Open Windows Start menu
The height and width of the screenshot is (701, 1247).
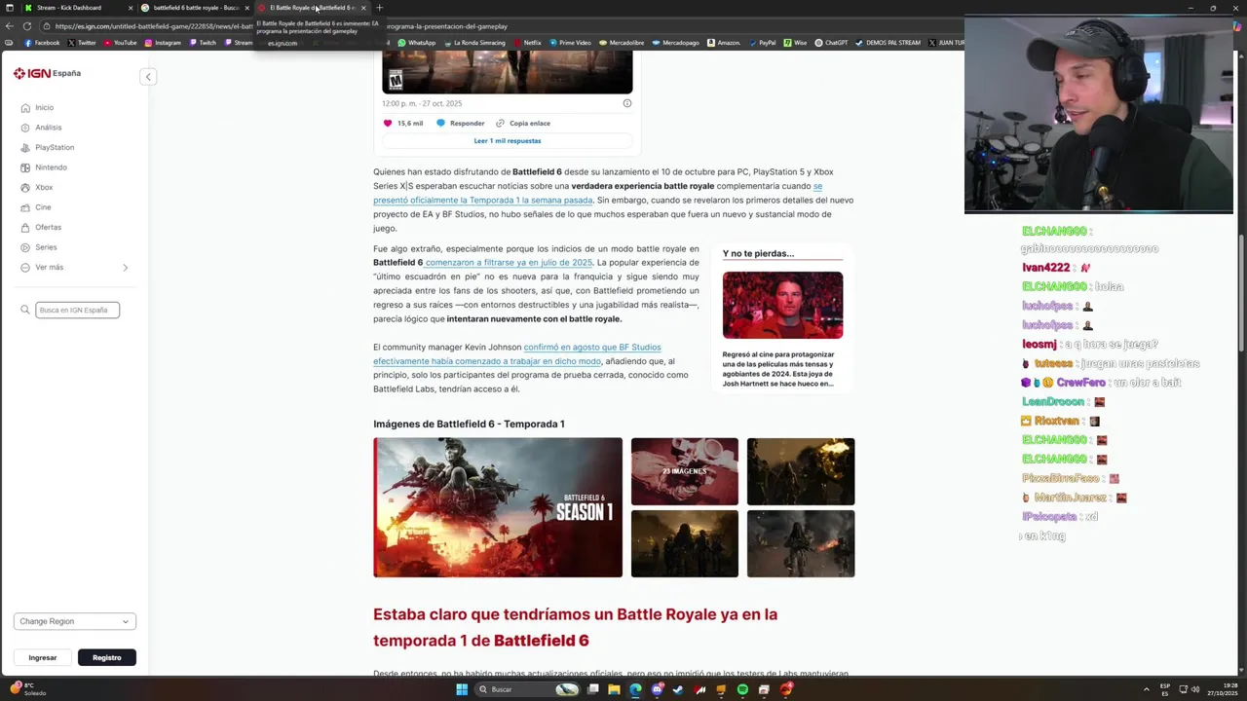pyautogui.click(x=462, y=689)
